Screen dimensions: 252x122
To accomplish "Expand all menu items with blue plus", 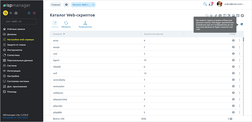I will (29, 13).
